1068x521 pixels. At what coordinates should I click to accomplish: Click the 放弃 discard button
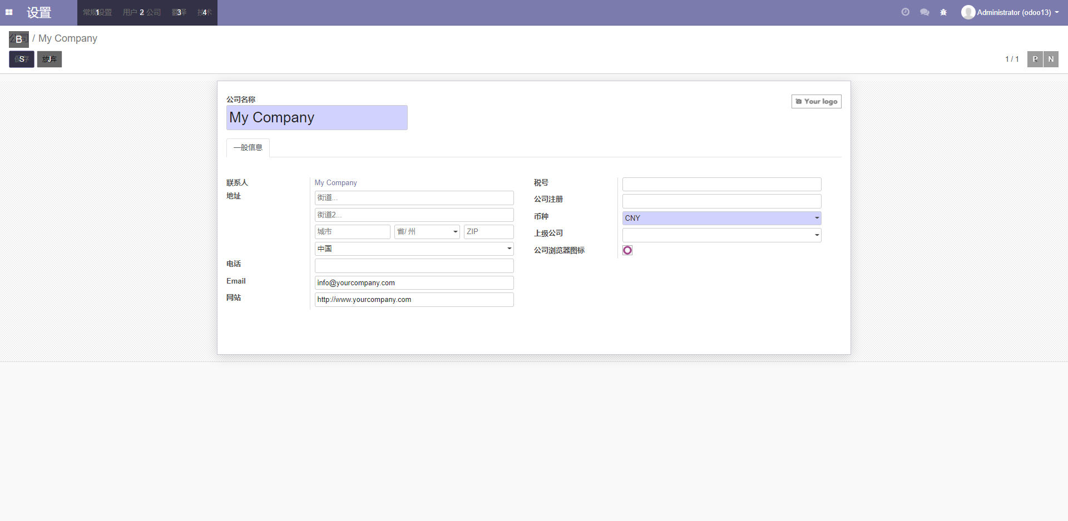click(x=50, y=59)
